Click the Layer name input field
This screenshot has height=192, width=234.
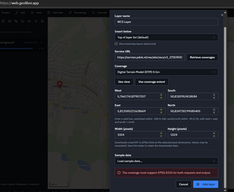pyautogui.click(x=166, y=22)
